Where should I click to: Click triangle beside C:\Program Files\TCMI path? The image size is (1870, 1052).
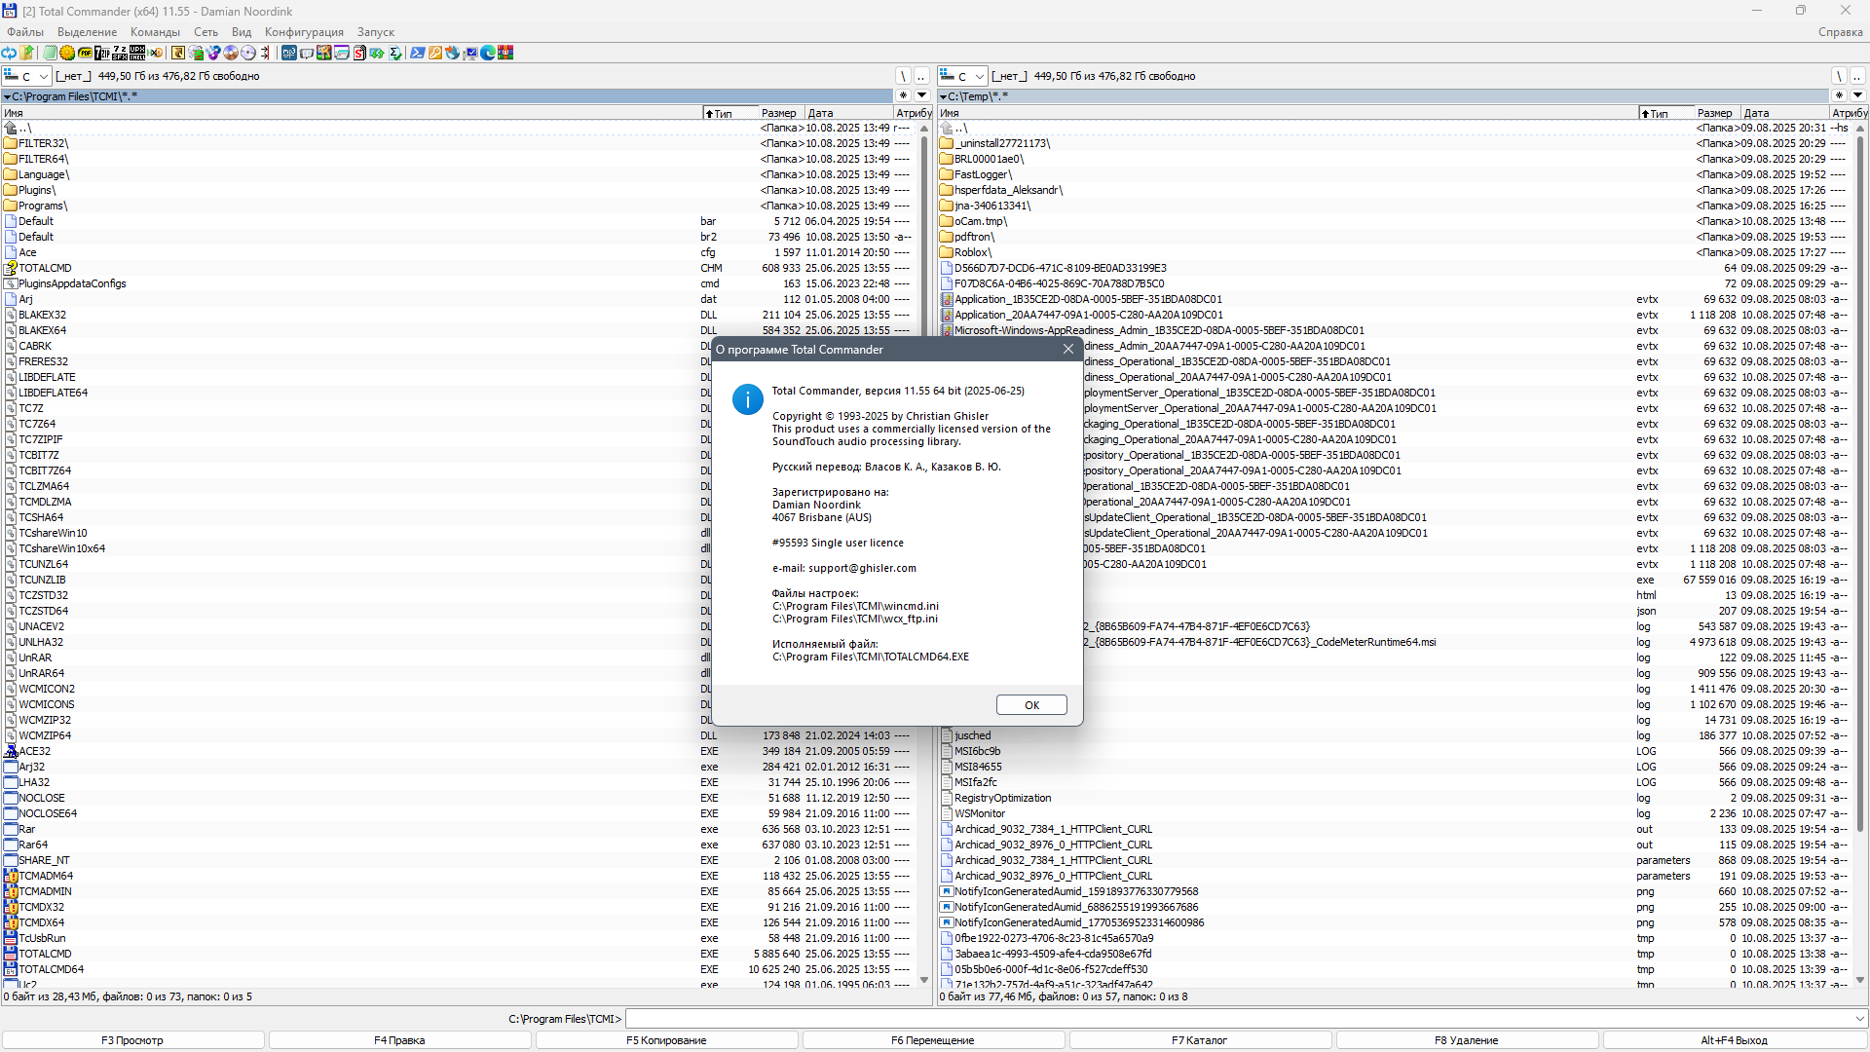[x=7, y=96]
